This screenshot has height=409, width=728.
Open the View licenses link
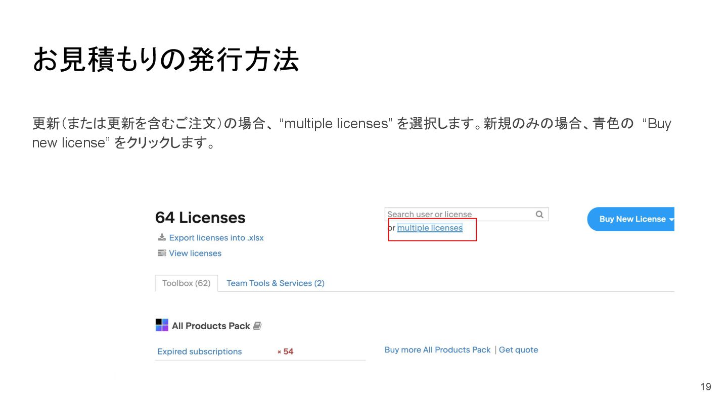[x=195, y=253]
